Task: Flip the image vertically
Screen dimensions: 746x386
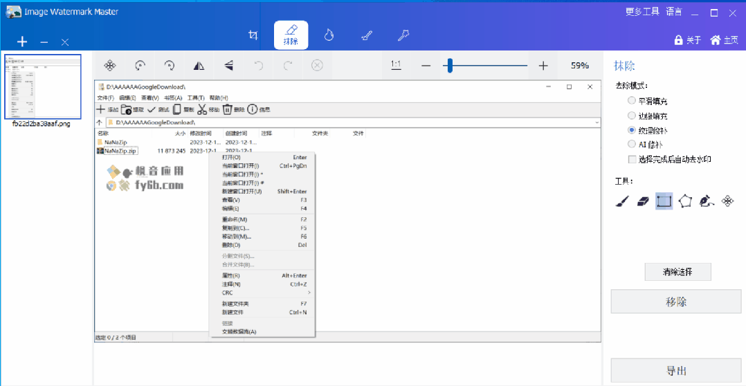Action: pyautogui.click(x=229, y=66)
